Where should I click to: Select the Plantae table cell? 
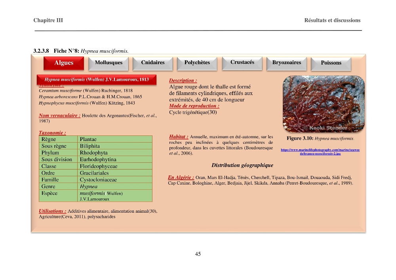pyautogui.click(x=115, y=139)
